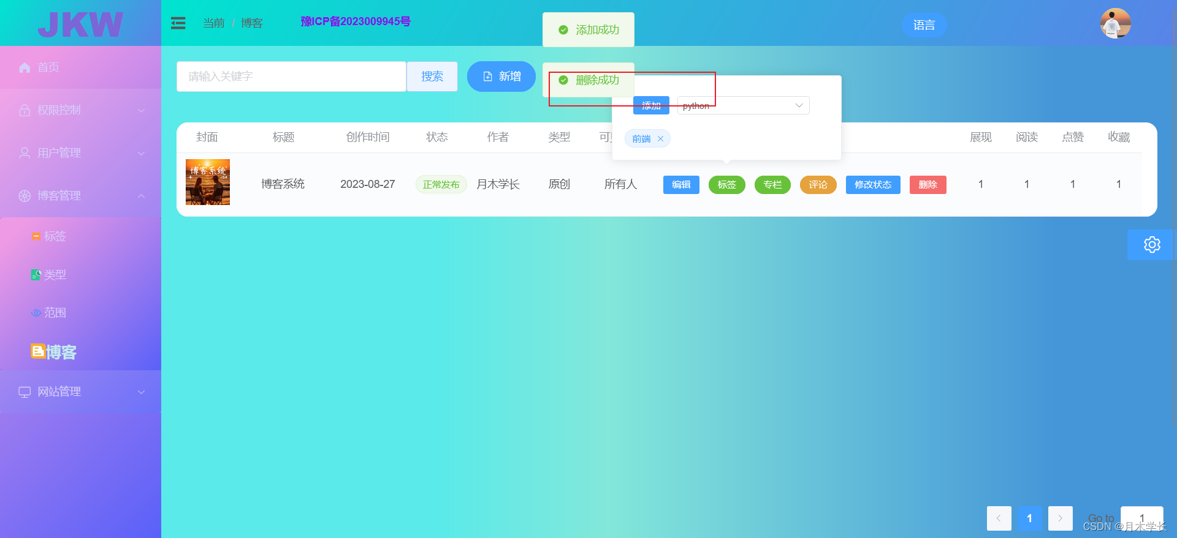Collapse the 博客管理 menu

tap(80, 196)
